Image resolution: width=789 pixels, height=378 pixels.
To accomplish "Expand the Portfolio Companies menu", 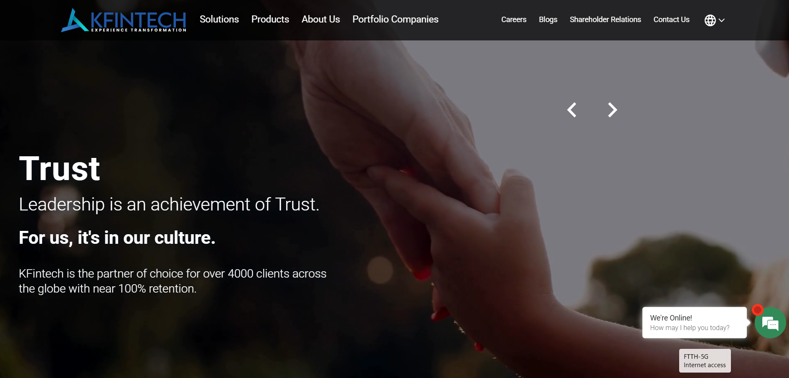I will tap(396, 19).
